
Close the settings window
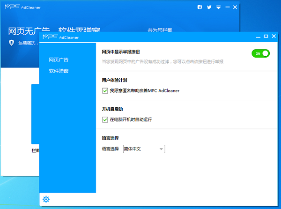tap(274, 36)
